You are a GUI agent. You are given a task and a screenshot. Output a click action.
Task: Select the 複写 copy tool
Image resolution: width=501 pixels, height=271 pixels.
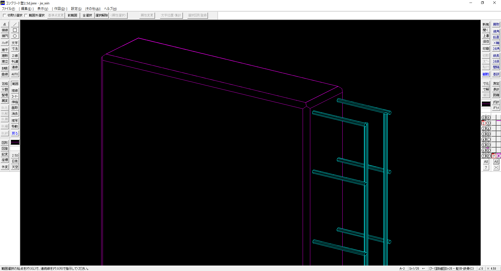point(15,121)
